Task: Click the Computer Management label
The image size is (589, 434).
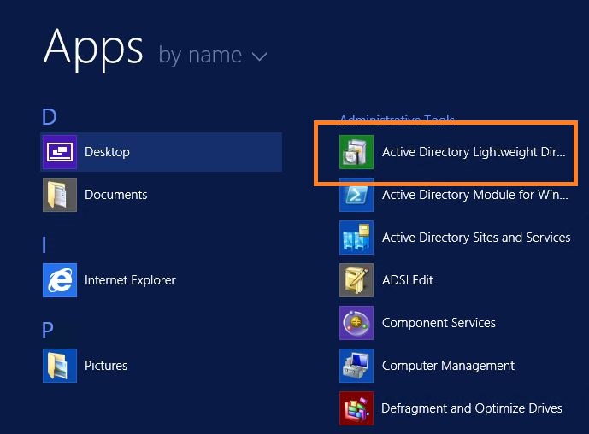Action: (x=448, y=366)
